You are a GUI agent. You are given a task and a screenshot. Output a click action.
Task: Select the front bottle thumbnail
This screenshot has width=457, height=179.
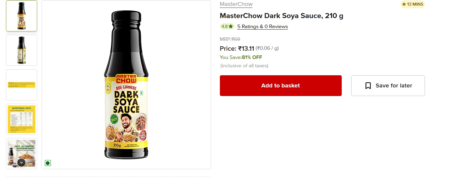click(21, 16)
